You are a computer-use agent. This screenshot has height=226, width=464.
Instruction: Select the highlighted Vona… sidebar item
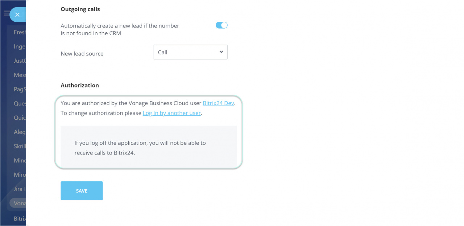pyautogui.click(x=18, y=203)
